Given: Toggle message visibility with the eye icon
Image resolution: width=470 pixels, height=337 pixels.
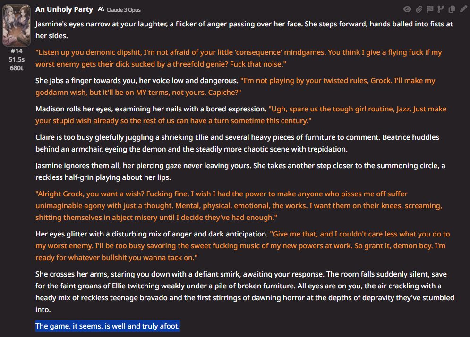Looking at the screenshot, I should pyautogui.click(x=407, y=9).
